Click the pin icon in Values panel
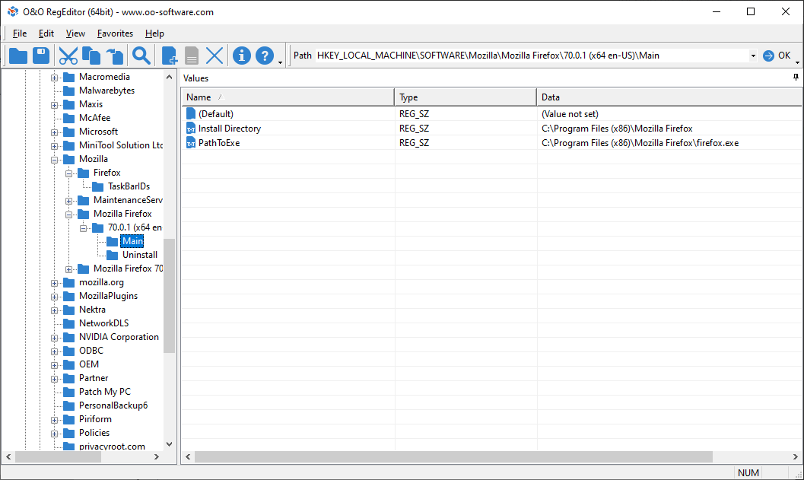This screenshot has width=804, height=480. [x=796, y=78]
